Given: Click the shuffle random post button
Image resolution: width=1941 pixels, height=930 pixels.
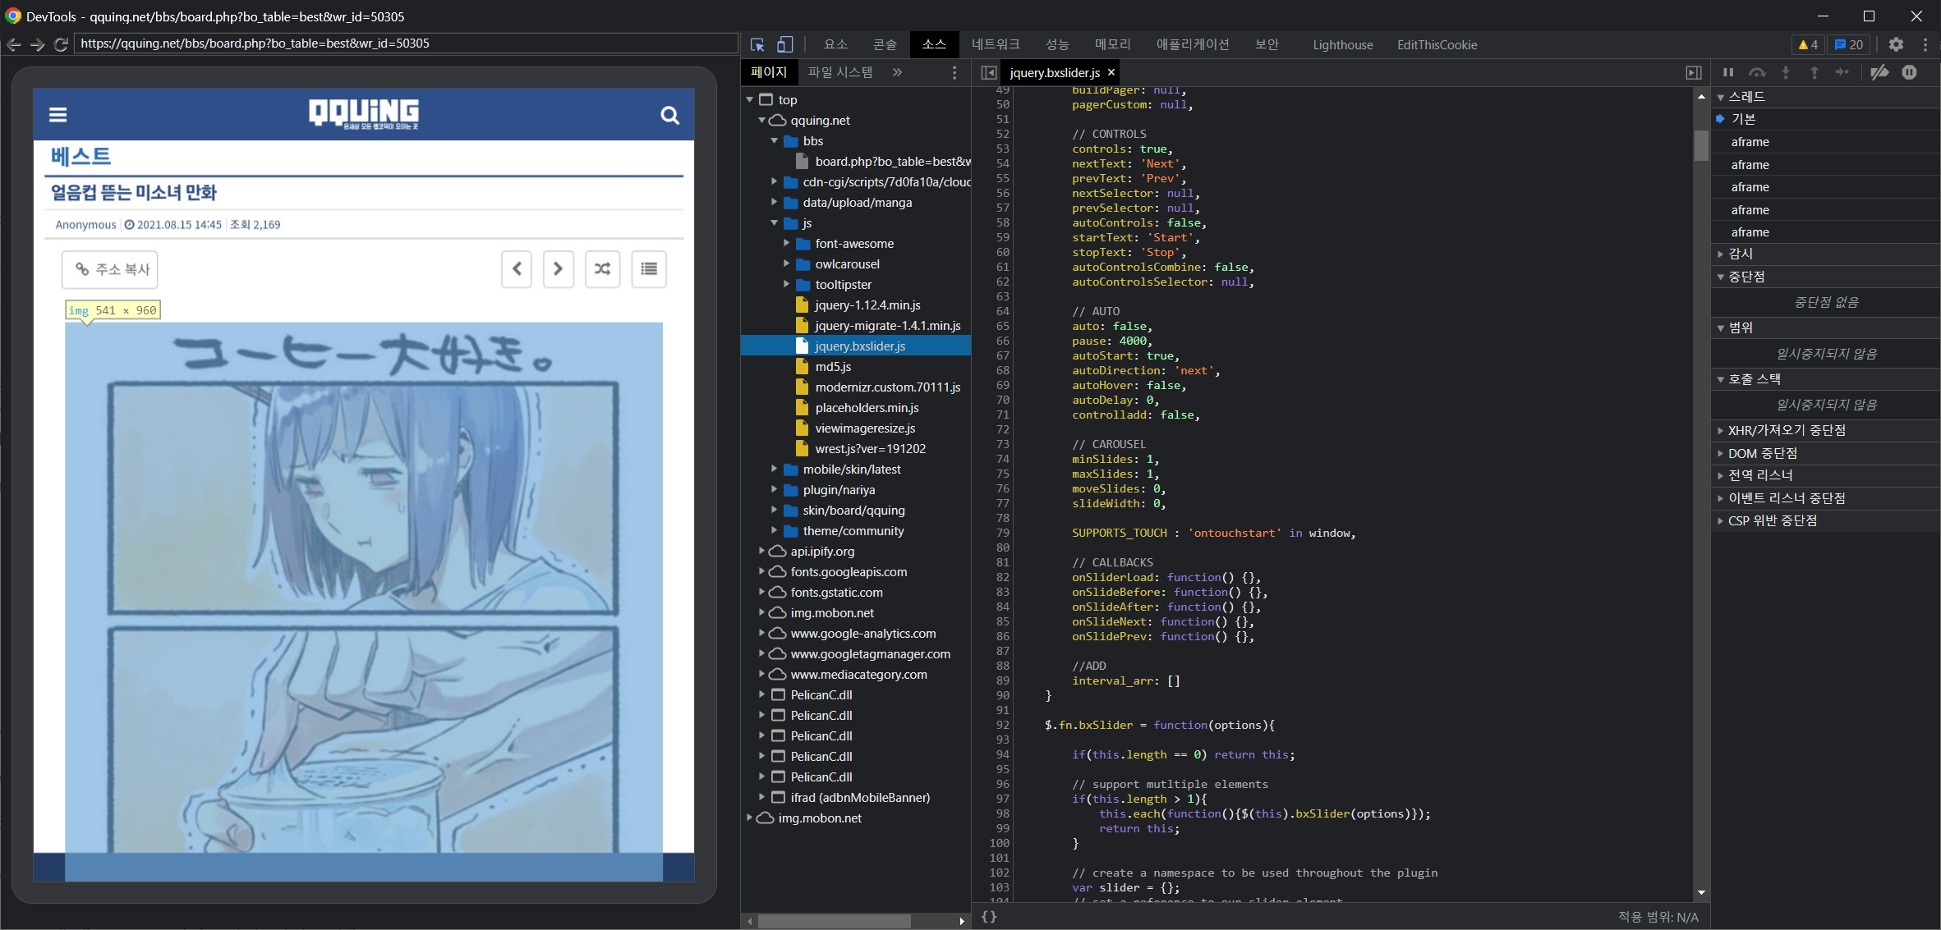Looking at the screenshot, I should 602,268.
